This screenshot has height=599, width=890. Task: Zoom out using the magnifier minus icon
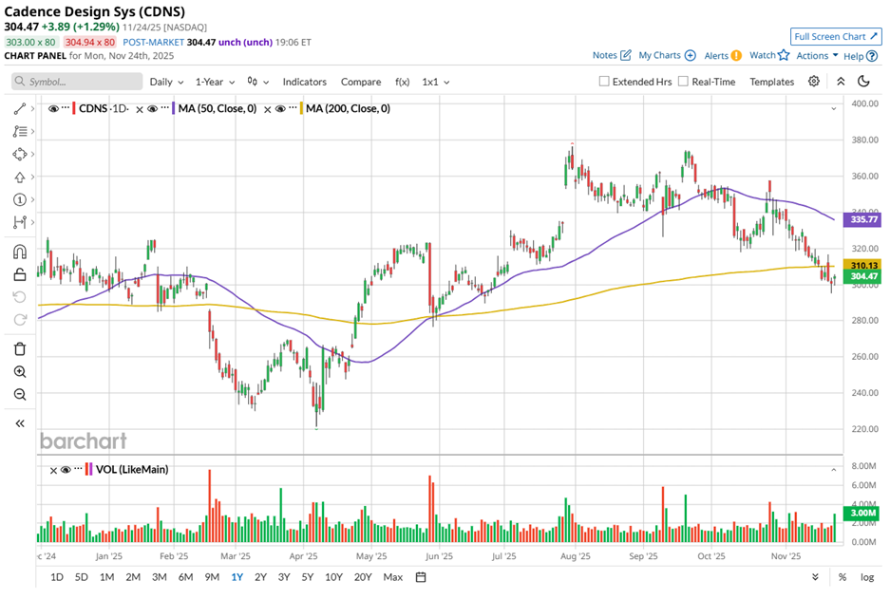point(20,395)
